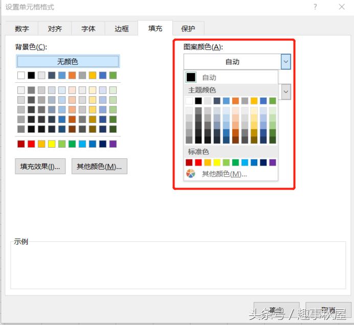Pick light blue in background standard colors row
The height and width of the screenshot is (325, 354).
82,144
